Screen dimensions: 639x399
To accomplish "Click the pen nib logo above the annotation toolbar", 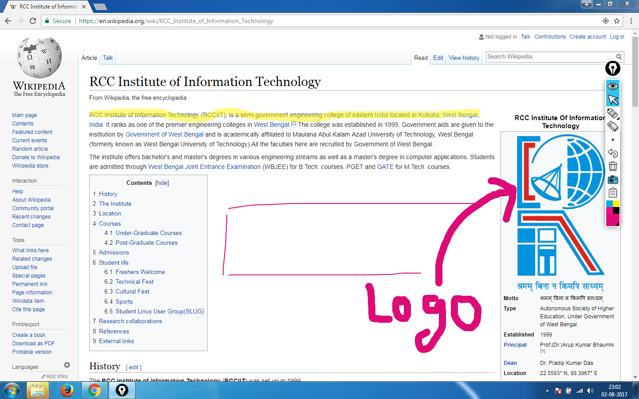I will pos(612,69).
